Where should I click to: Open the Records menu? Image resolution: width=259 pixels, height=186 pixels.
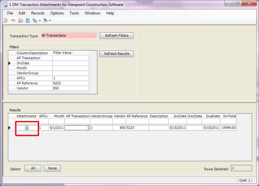click(x=38, y=13)
